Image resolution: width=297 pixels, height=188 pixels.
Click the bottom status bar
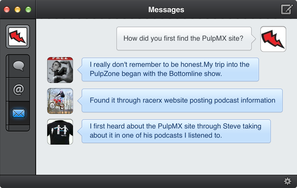click(148, 181)
